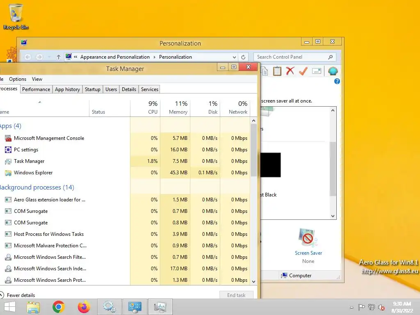Select the black theme thumbnail
The image size is (420, 315).
point(271,165)
